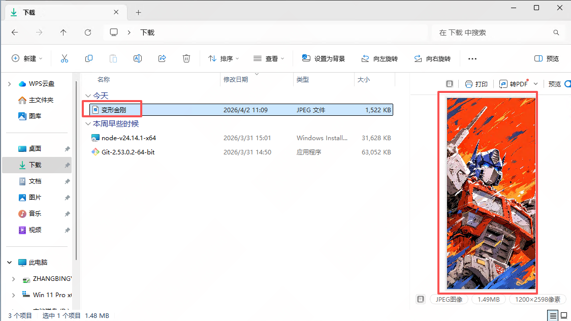Select the file node-v24.14.1-x64
The width and height of the screenshot is (571, 321).
129,138
